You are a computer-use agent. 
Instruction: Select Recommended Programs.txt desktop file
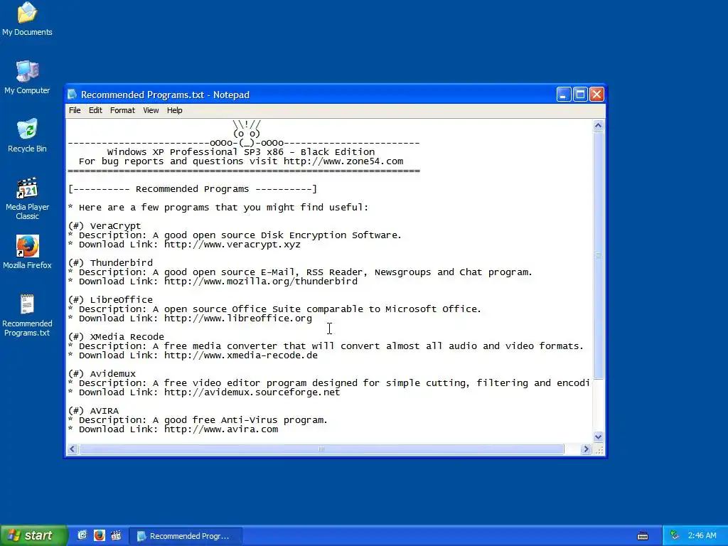[27, 315]
